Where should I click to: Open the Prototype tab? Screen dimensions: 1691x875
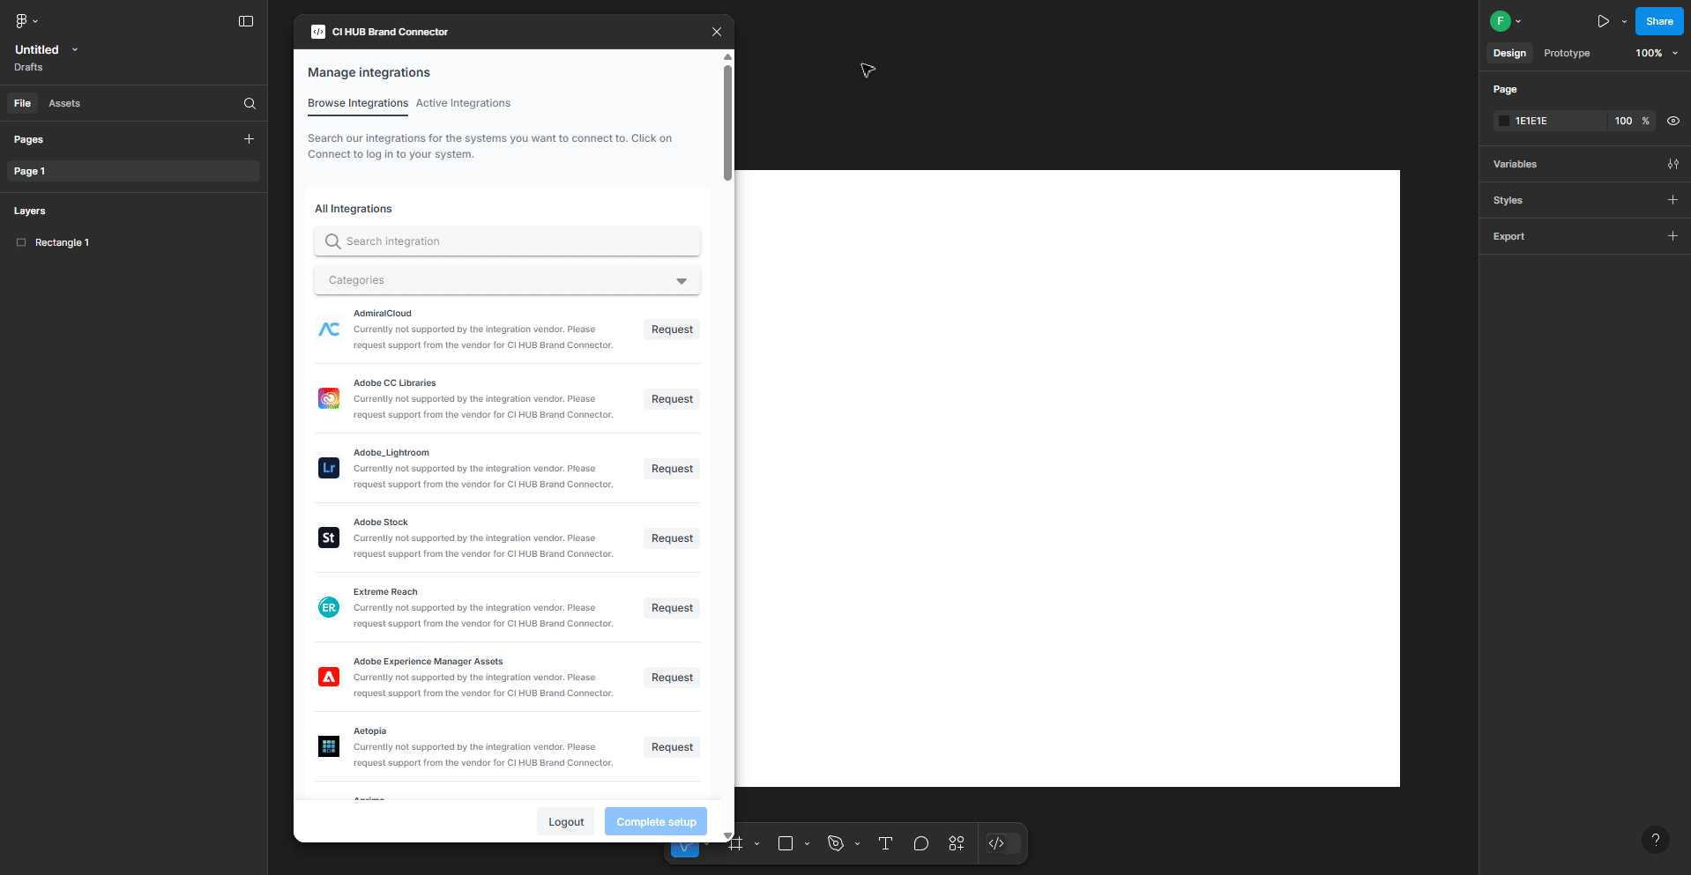click(x=1566, y=53)
